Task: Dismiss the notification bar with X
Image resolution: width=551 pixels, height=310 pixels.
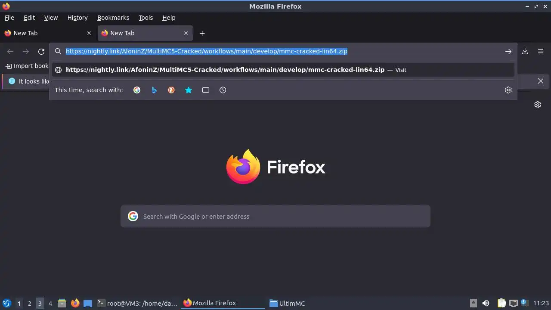Action: [x=541, y=81]
